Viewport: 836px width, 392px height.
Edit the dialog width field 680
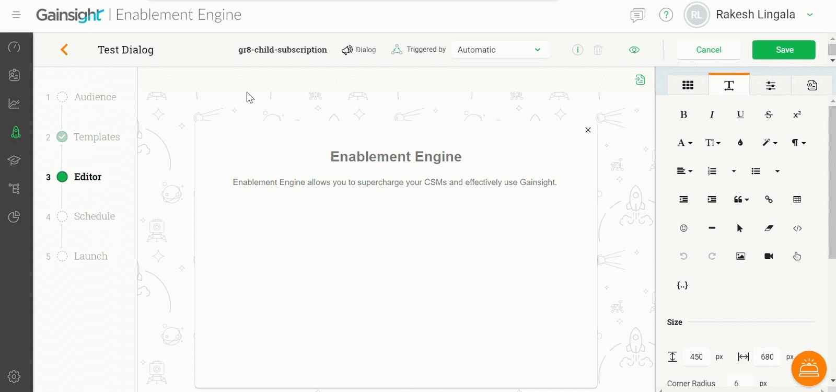pyautogui.click(x=767, y=356)
